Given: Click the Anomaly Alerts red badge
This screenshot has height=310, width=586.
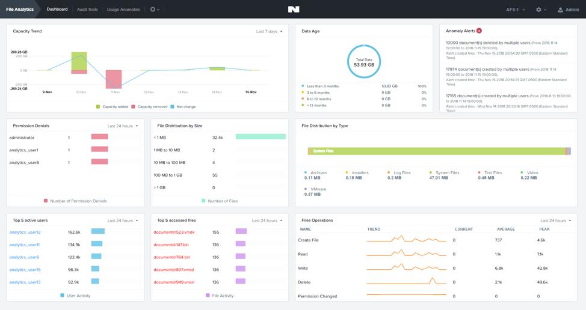Looking at the screenshot, I should point(479,31).
